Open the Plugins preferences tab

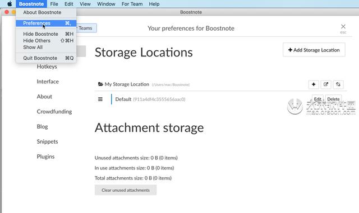tap(45, 157)
